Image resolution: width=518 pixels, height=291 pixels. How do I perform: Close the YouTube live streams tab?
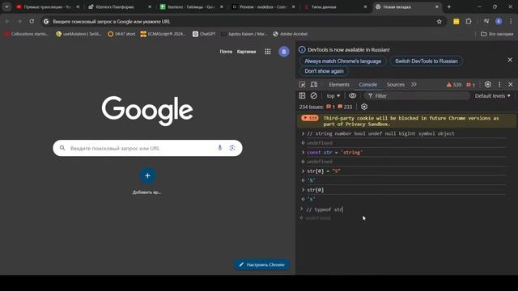[78, 6]
